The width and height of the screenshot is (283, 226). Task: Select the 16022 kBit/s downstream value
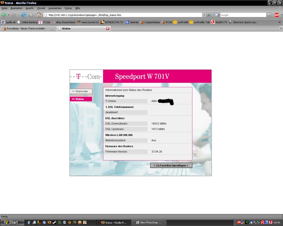click(x=159, y=124)
